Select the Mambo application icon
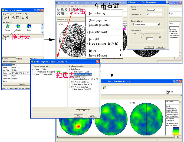 pos(18,27)
